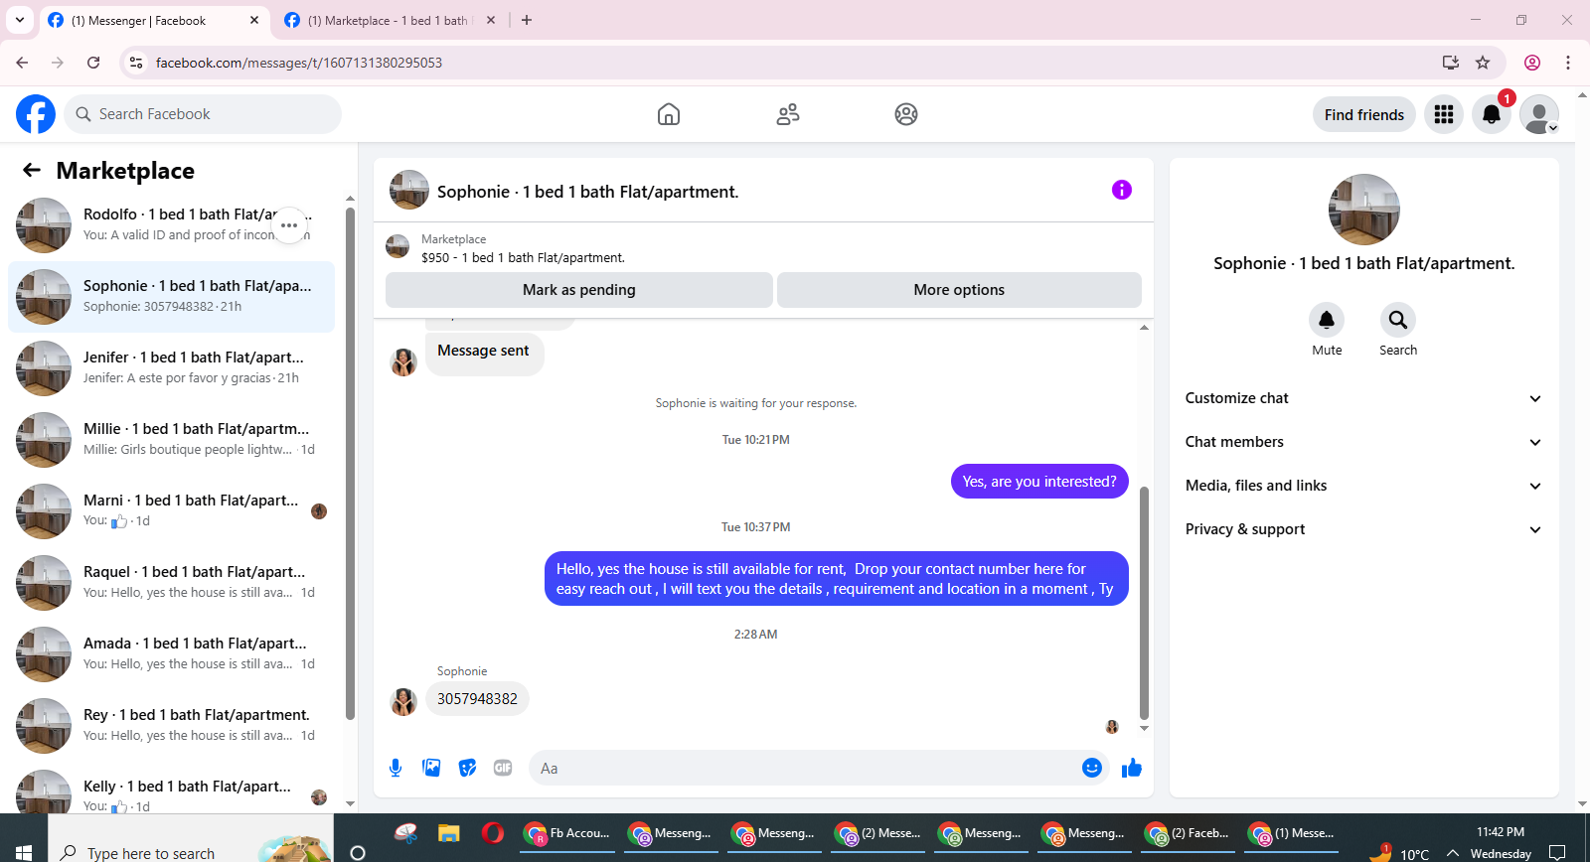The height and width of the screenshot is (862, 1590).
Task: Go back using the Marketplace back arrow
Action: click(x=32, y=170)
